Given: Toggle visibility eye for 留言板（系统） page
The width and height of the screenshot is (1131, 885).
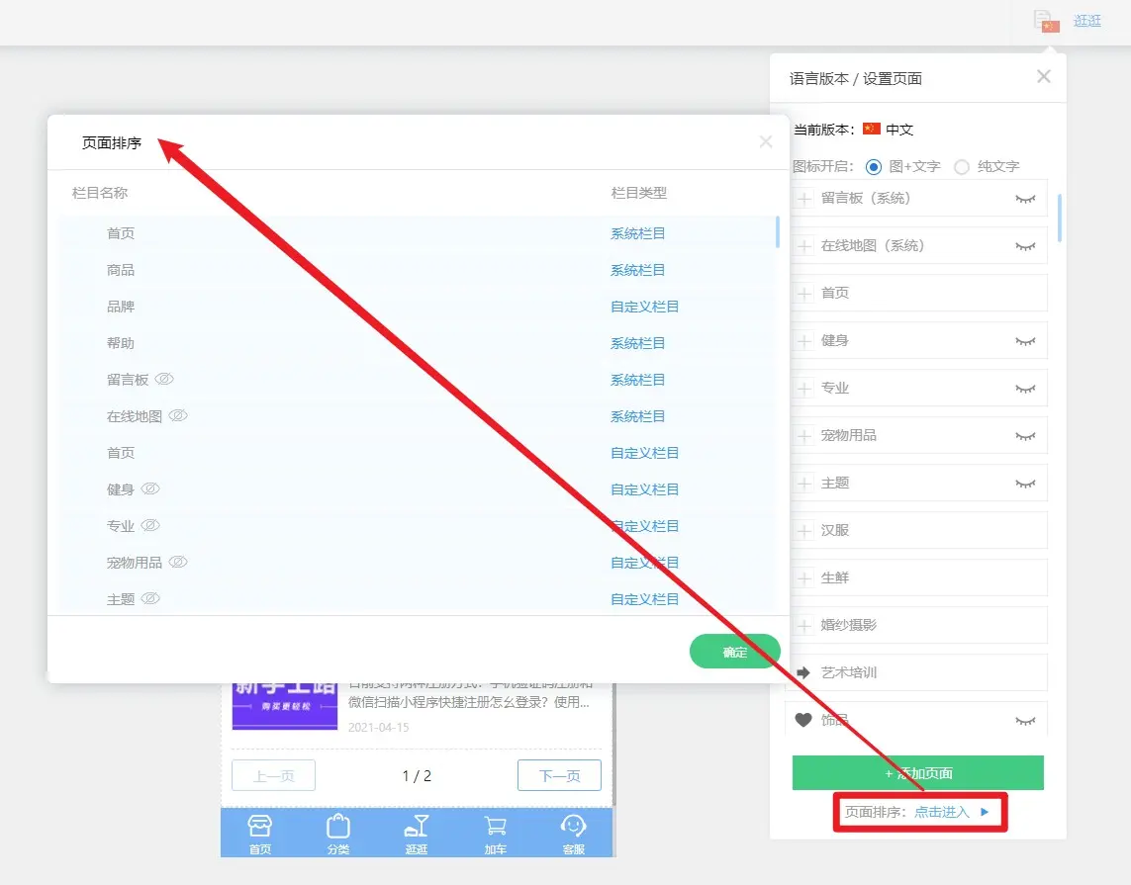Looking at the screenshot, I should (1025, 199).
